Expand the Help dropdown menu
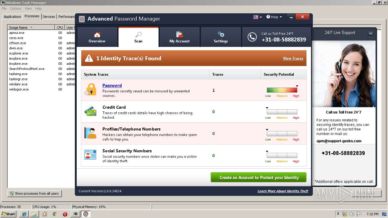 point(274,17)
